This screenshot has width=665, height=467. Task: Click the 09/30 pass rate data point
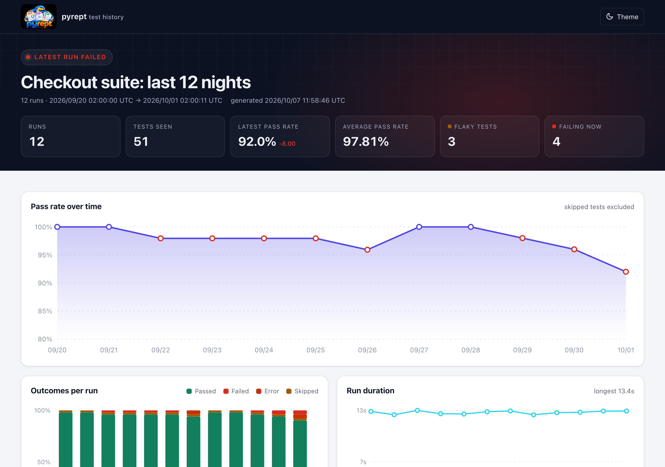tap(574, 249)
